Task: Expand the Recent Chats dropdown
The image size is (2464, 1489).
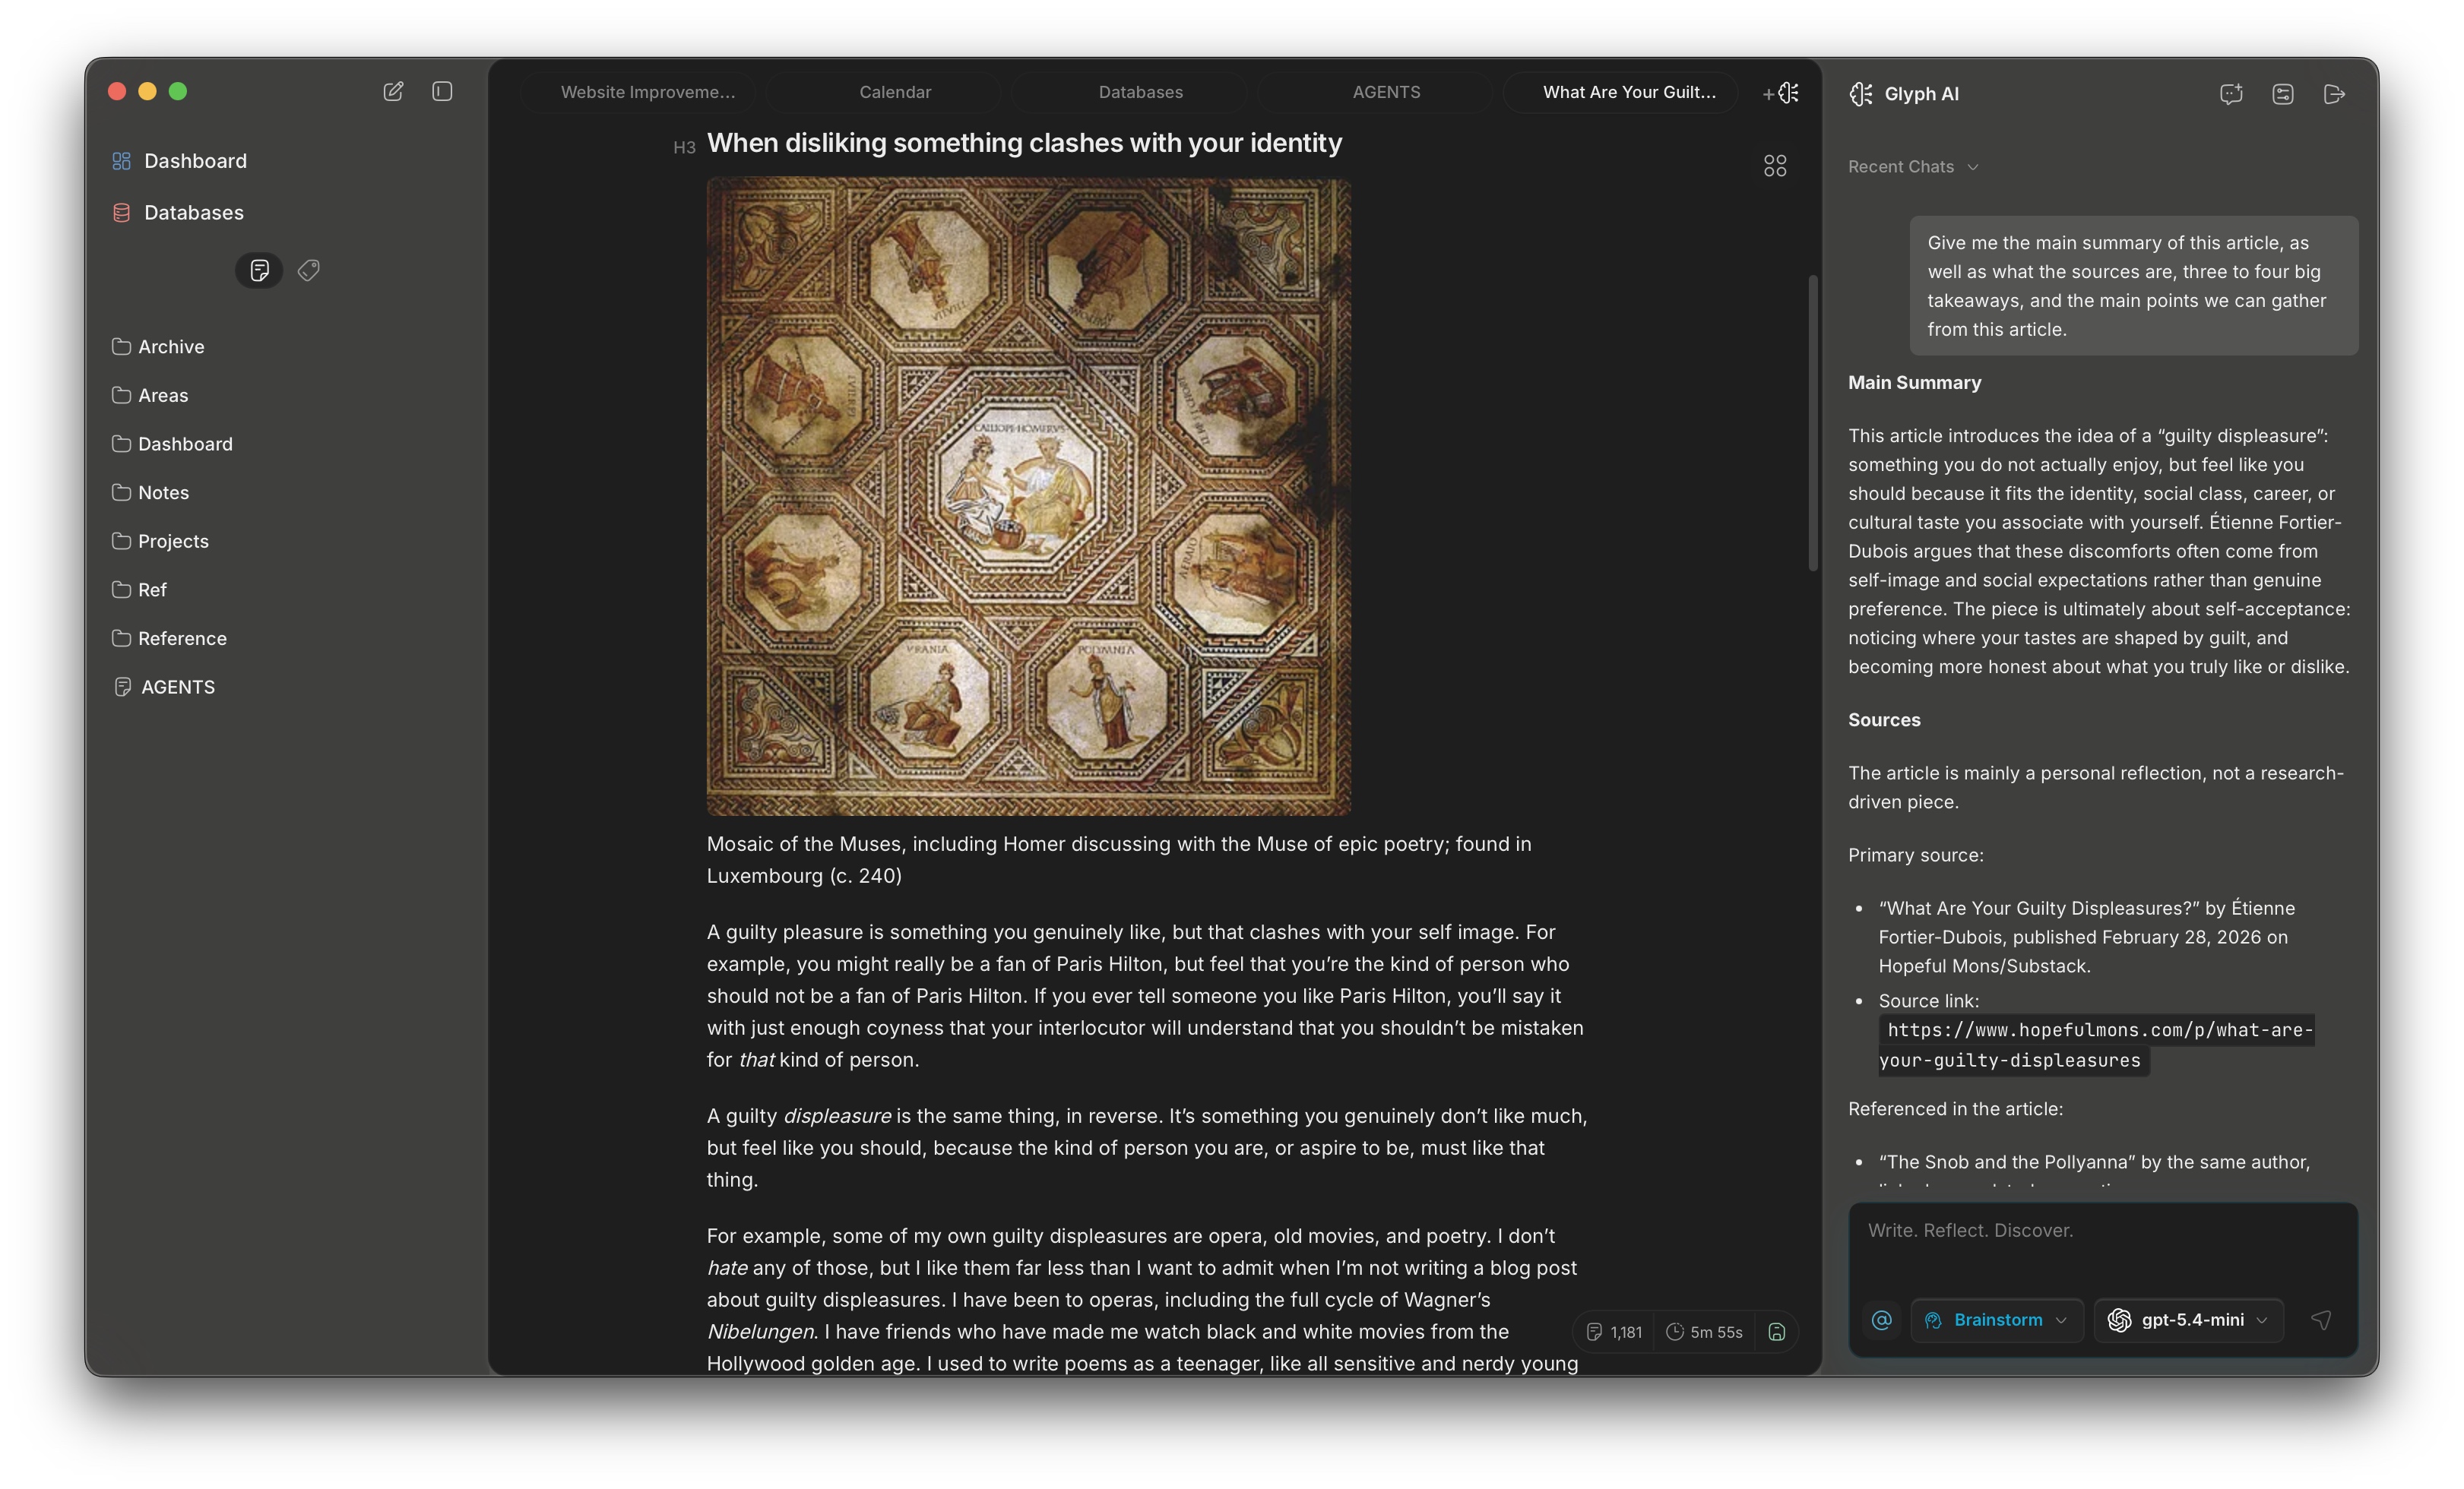Action: 1911,166
